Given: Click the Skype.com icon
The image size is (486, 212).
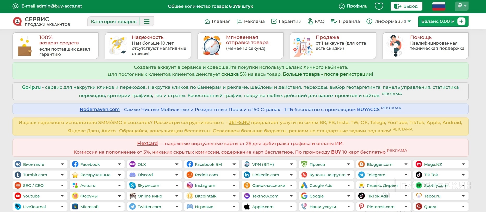Looking at the screenshot, I should 132,186.
